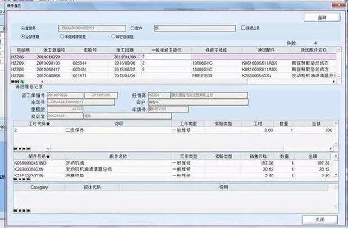Image resolution: width=348 pixels, height=228 pixels.
Task: Jump to first record in labor-hours grid navigator
Action: (x=15, y=148)
